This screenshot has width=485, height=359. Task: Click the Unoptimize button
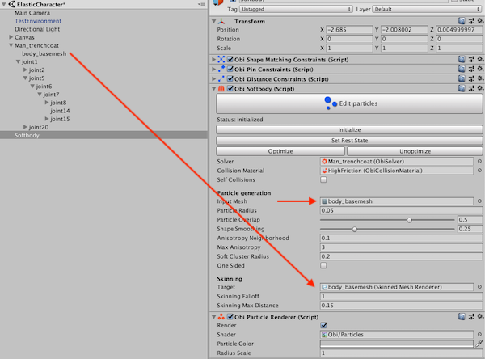(x=415, y=151)
